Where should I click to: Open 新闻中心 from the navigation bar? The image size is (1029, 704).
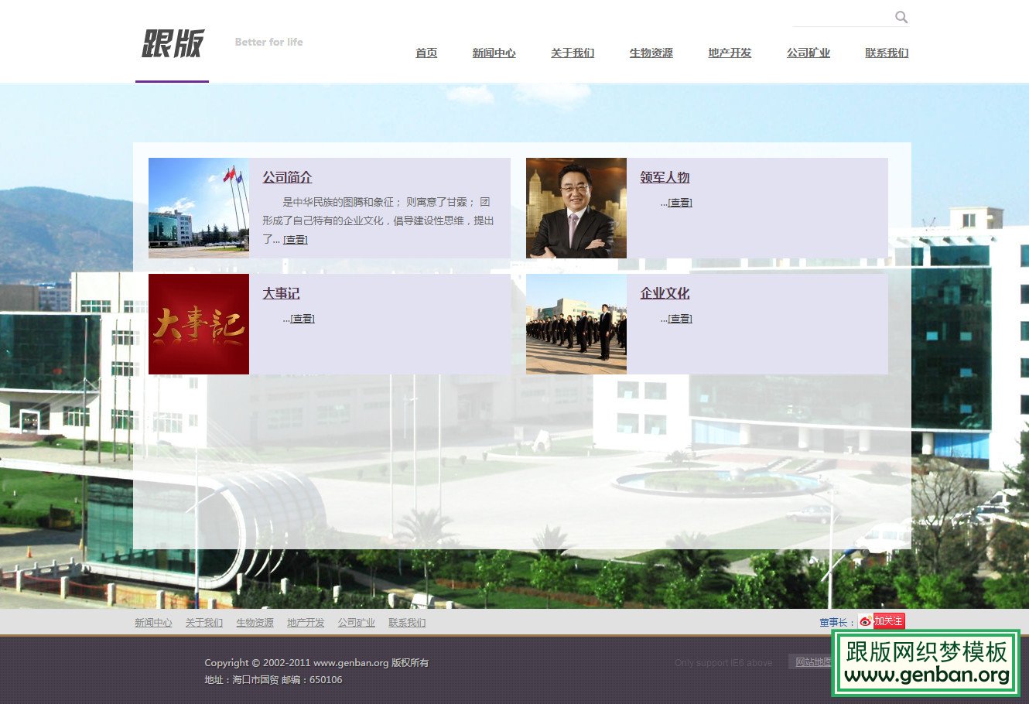[x=494, y=53]
